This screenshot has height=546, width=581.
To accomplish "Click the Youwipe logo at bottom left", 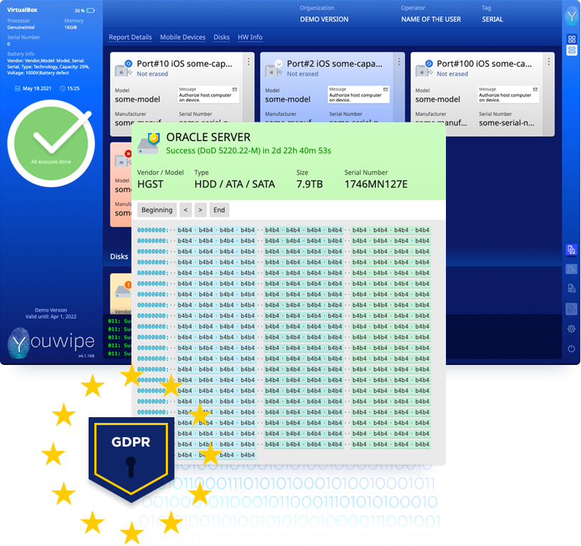I will (x=51, y=342).
